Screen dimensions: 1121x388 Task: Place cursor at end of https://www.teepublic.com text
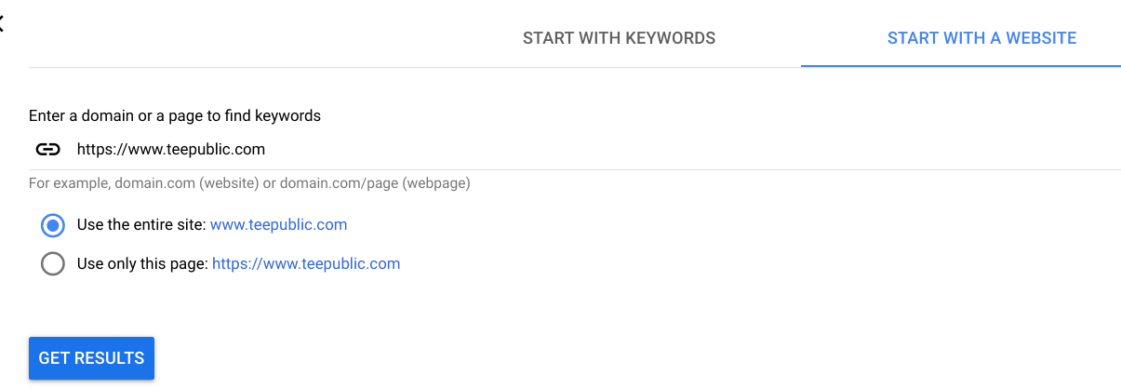tap(266, 149)
